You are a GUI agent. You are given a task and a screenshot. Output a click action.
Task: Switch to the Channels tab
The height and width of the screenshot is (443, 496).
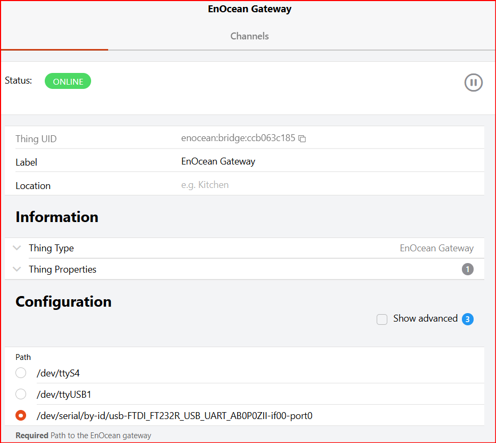click(249, 36)
